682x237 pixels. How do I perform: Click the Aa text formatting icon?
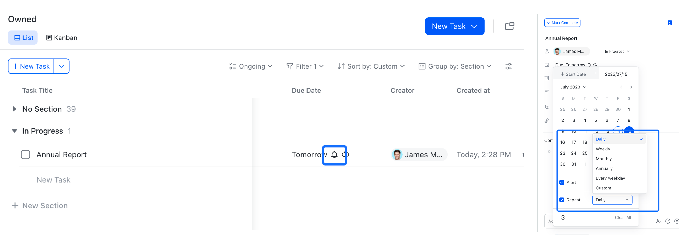point(659,222)
